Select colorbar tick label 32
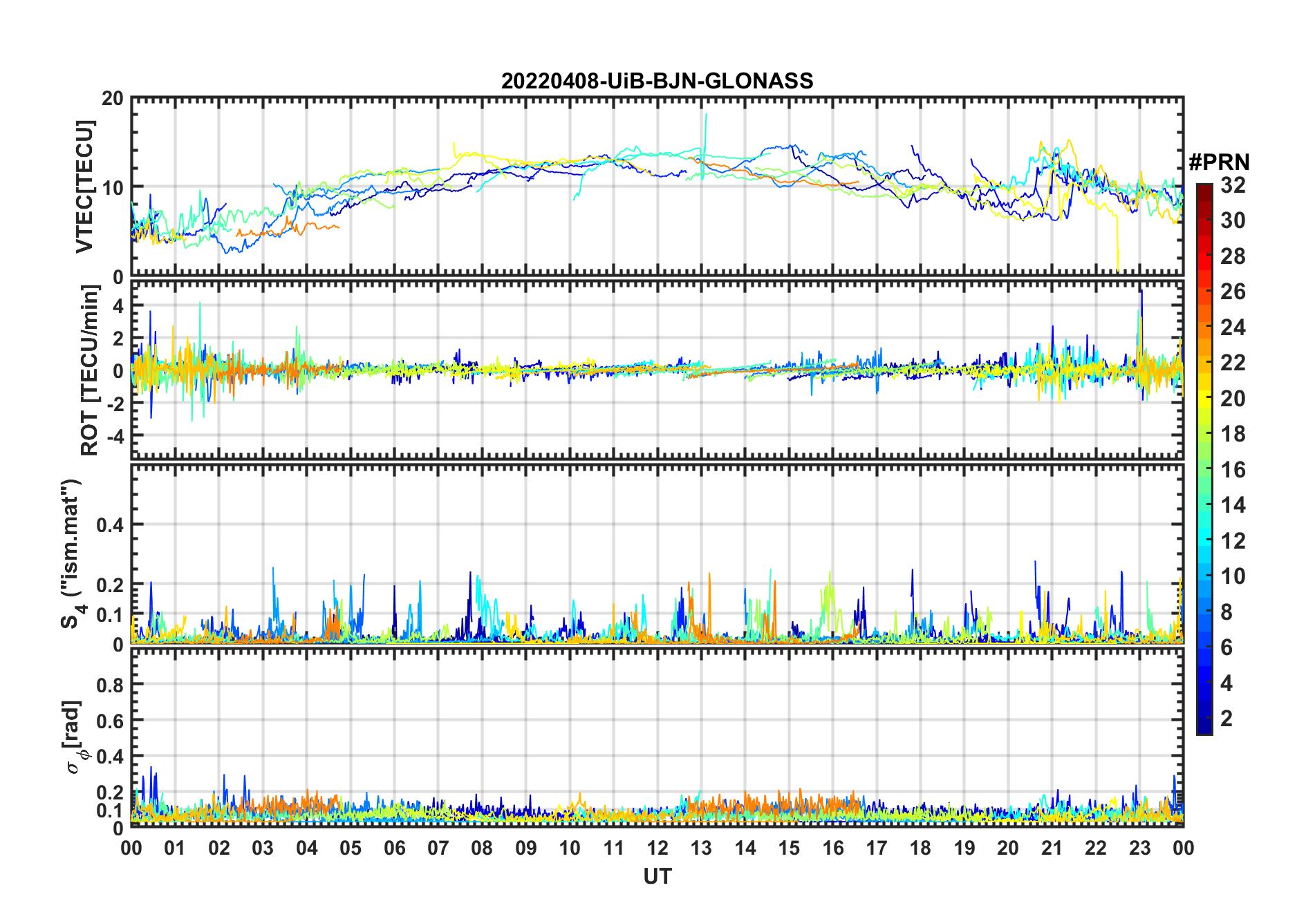This screenshot has height=919, width=1315. [x=1233, y=185]
